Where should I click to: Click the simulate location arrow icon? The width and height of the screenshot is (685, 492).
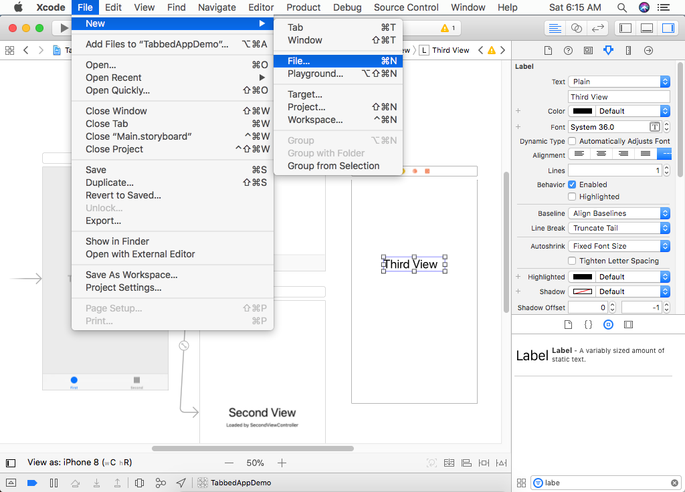coord(181,483)
